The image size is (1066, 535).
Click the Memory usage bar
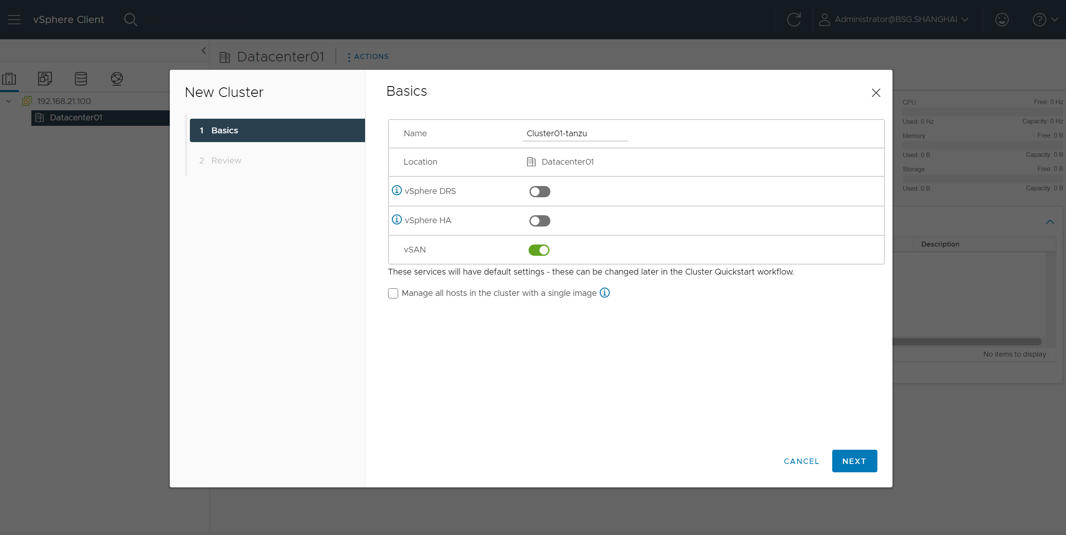983,145
